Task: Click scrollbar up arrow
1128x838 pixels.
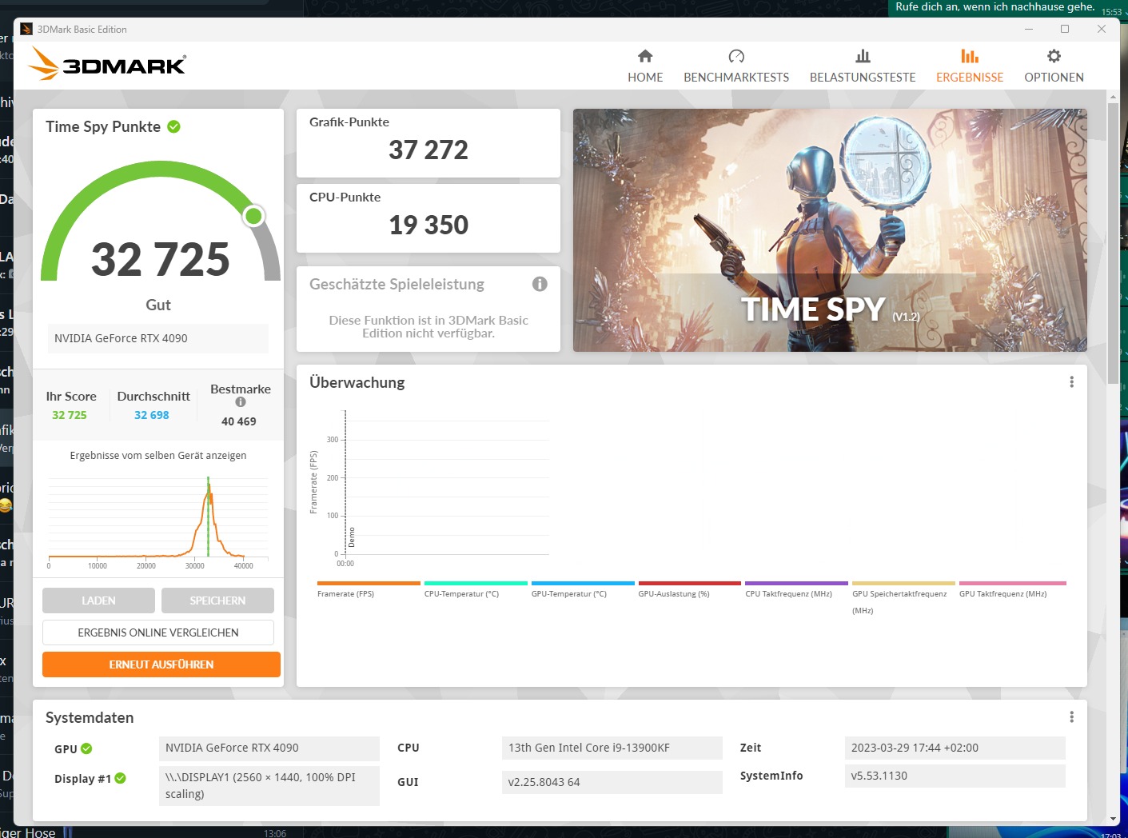Action: [x=1113, y=96]
